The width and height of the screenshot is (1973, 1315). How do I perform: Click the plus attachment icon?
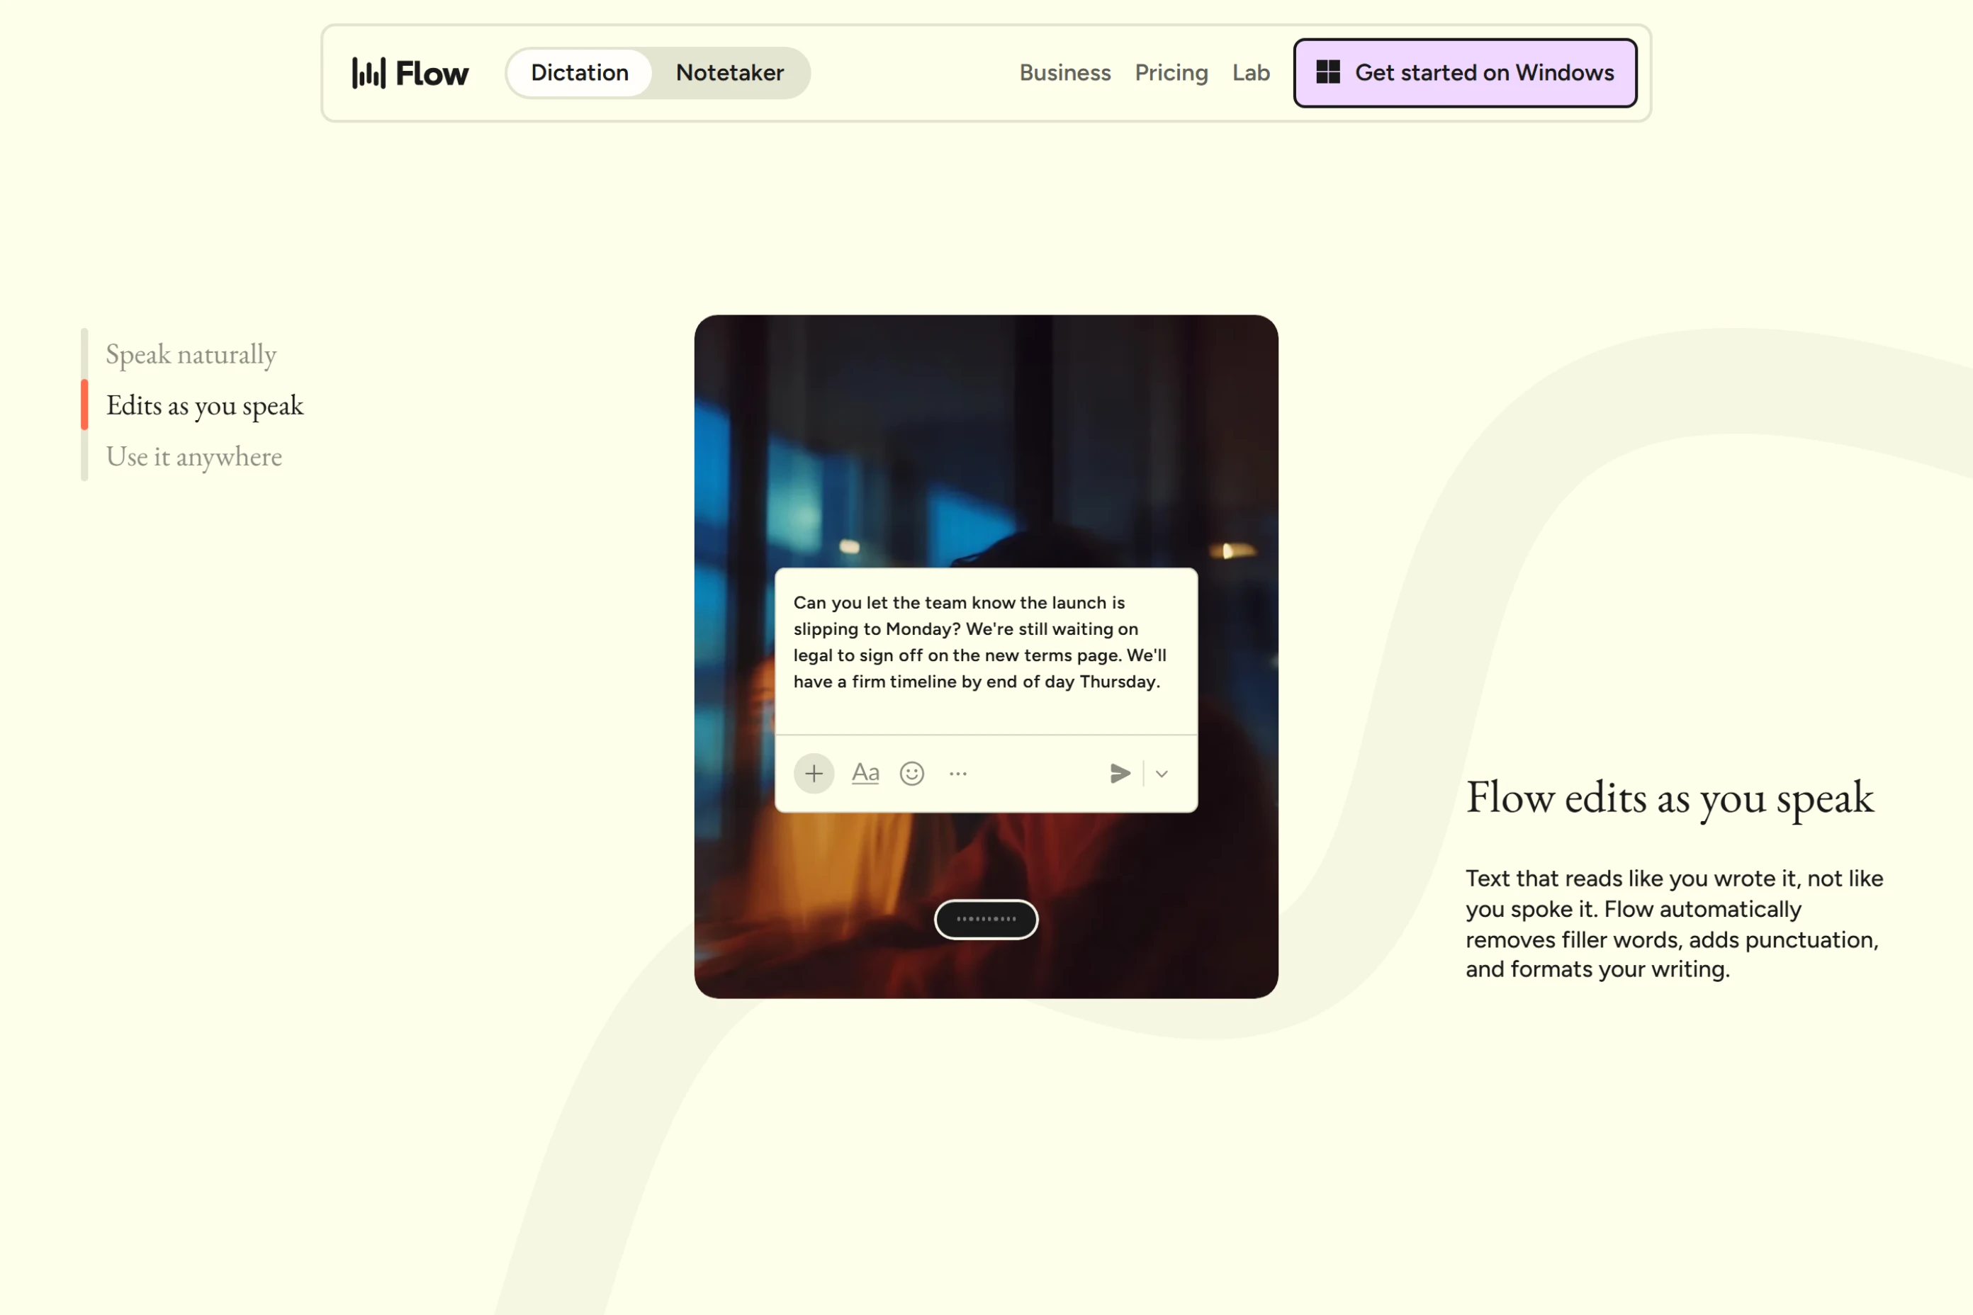tap(814, 773)
